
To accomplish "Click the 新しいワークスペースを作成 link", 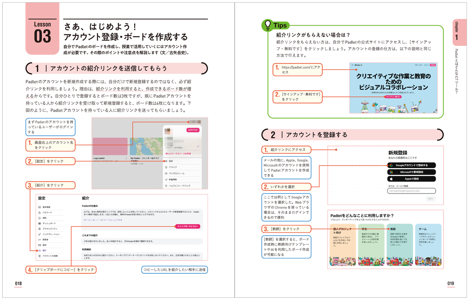I will click(178, 154).
